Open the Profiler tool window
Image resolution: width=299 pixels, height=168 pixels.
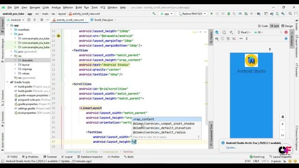pyautogui.click(x=114, y=157)
